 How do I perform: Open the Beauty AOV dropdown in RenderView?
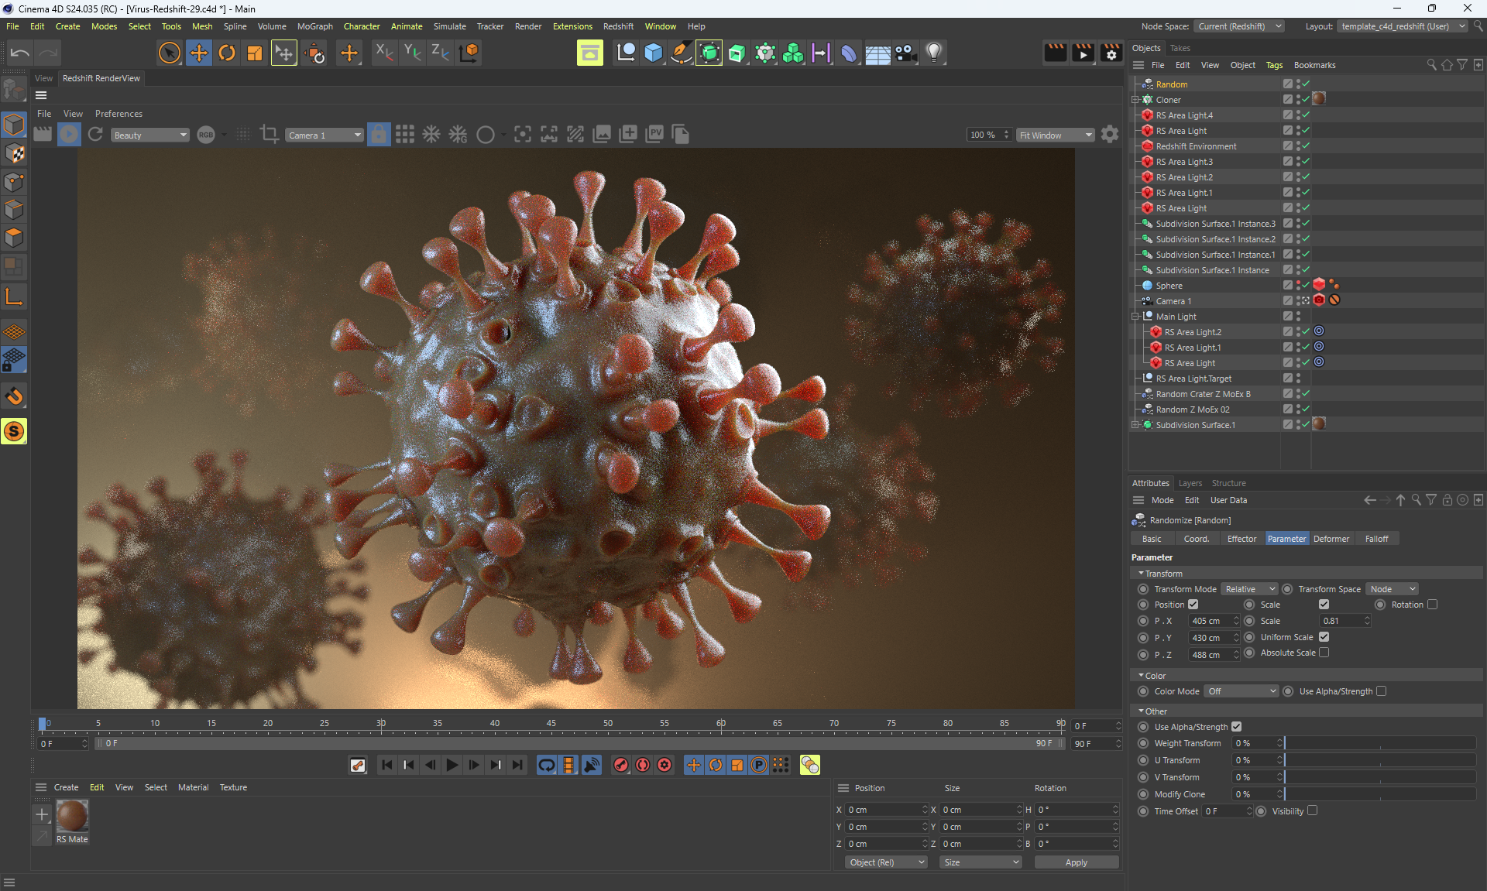pyautogui.click(x=149, y=135)
